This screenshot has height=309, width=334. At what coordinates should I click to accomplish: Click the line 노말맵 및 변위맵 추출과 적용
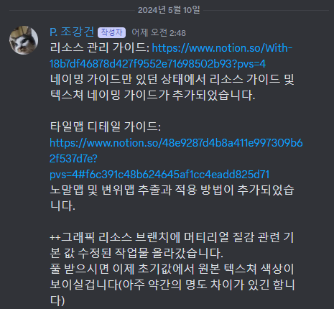point(172,190)
